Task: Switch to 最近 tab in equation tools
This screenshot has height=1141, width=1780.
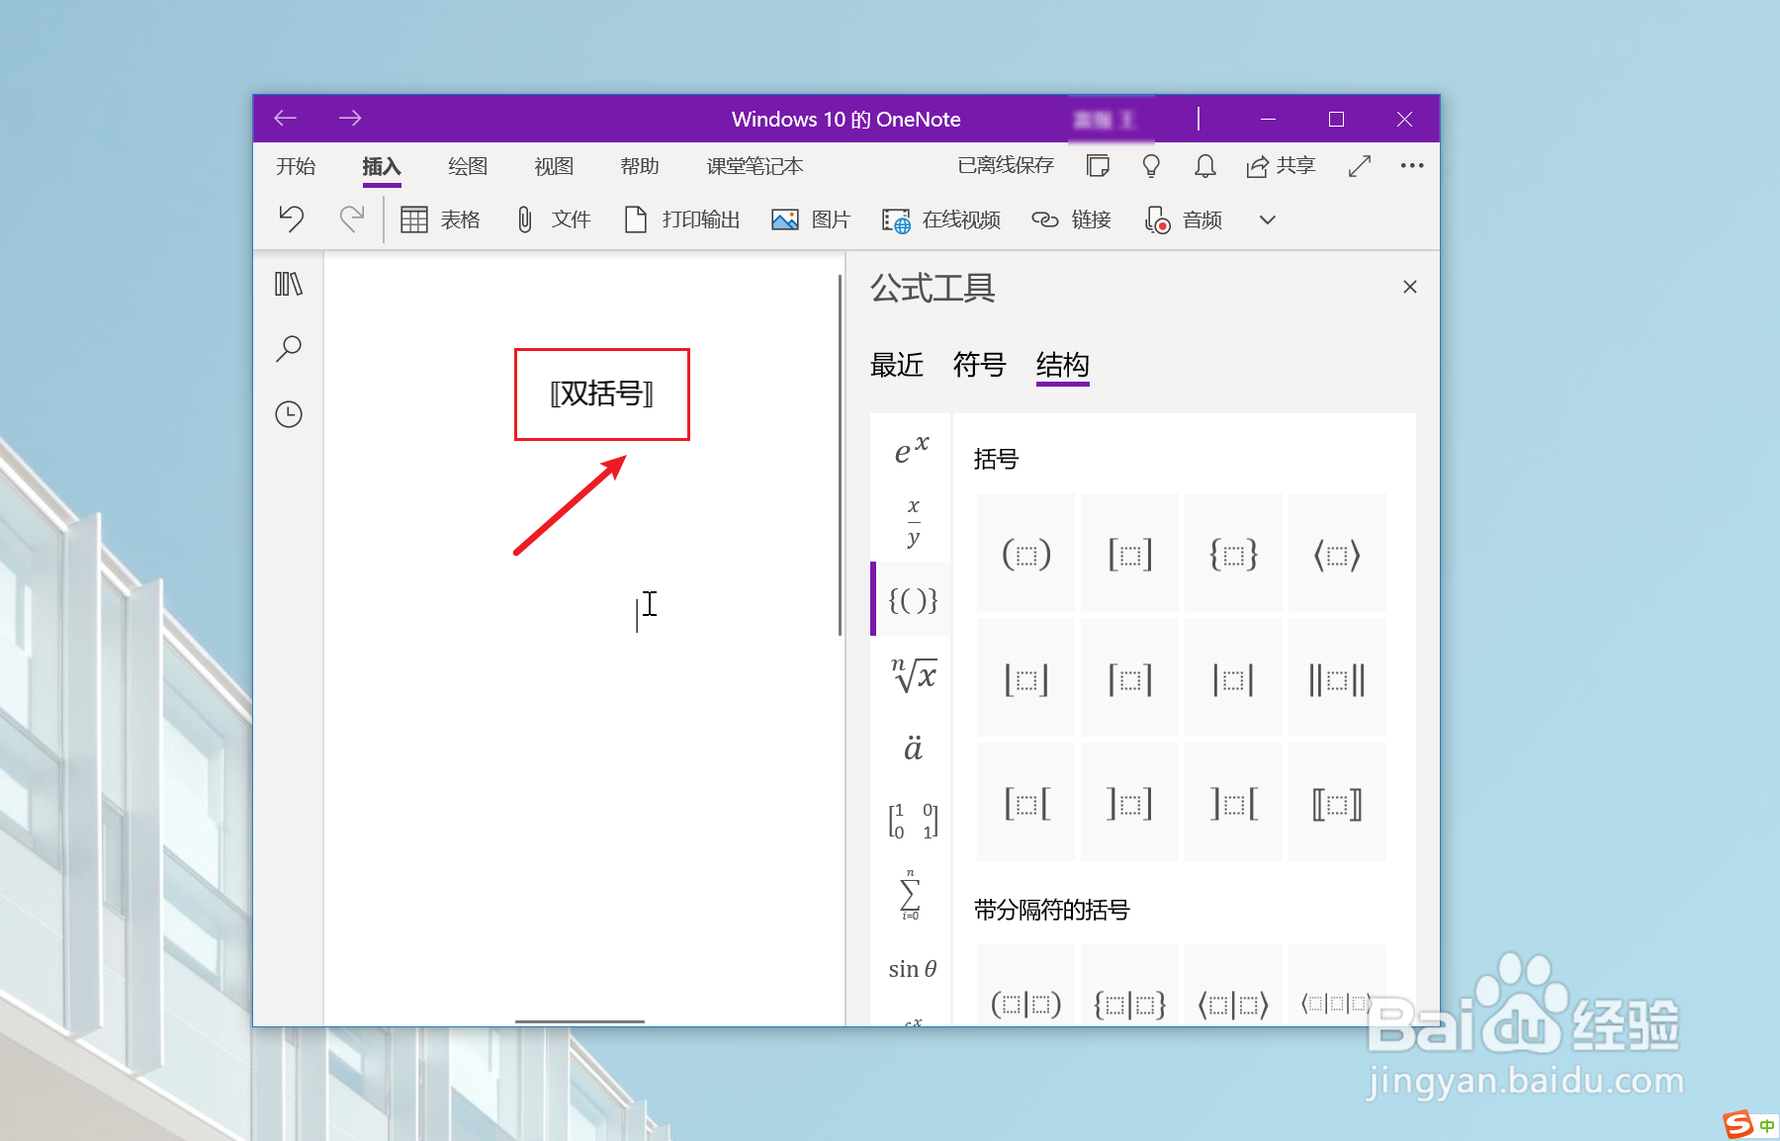Action: coord(897,365)
